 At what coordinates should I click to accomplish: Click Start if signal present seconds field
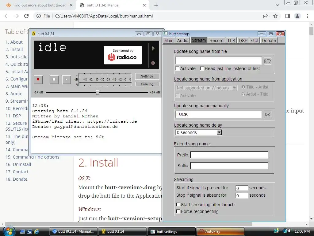[x=242, y=188]
